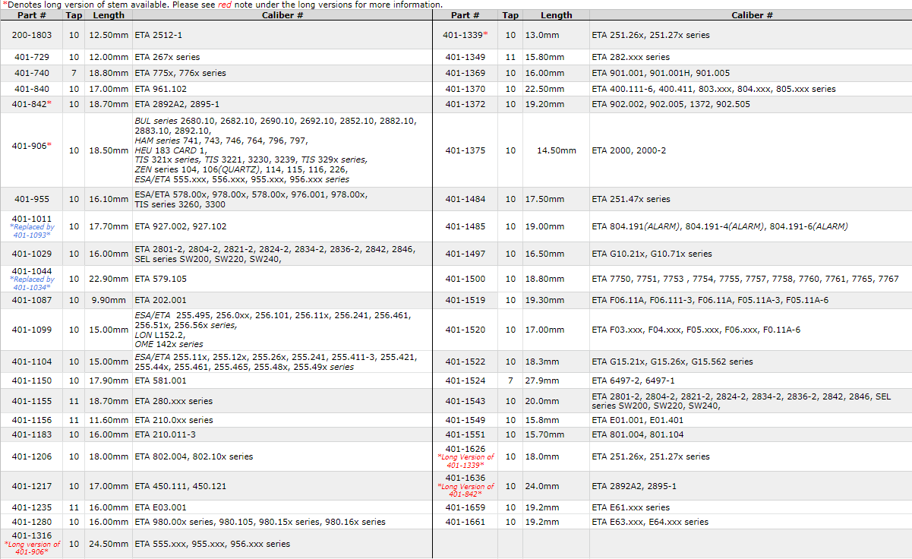This screenshot has width=912, height=559.
Task: Click the 'Long Version of 401-1339' note
Action: point(465,461)
